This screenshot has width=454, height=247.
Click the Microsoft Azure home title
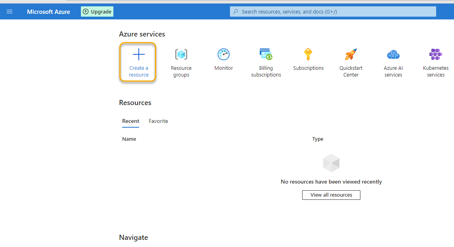click(x=48, y=12)
